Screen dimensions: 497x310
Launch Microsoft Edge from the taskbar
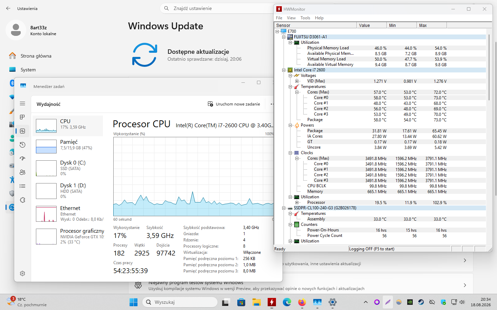click(287, 302)
